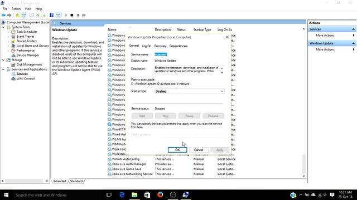Switch to the Recovery tab

tap(160, 46)
